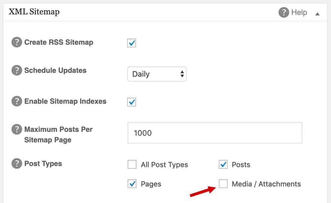This screenshot has height=203, width=331.
Task: Click the All Post Types label text
Action: tap(164, 165)
